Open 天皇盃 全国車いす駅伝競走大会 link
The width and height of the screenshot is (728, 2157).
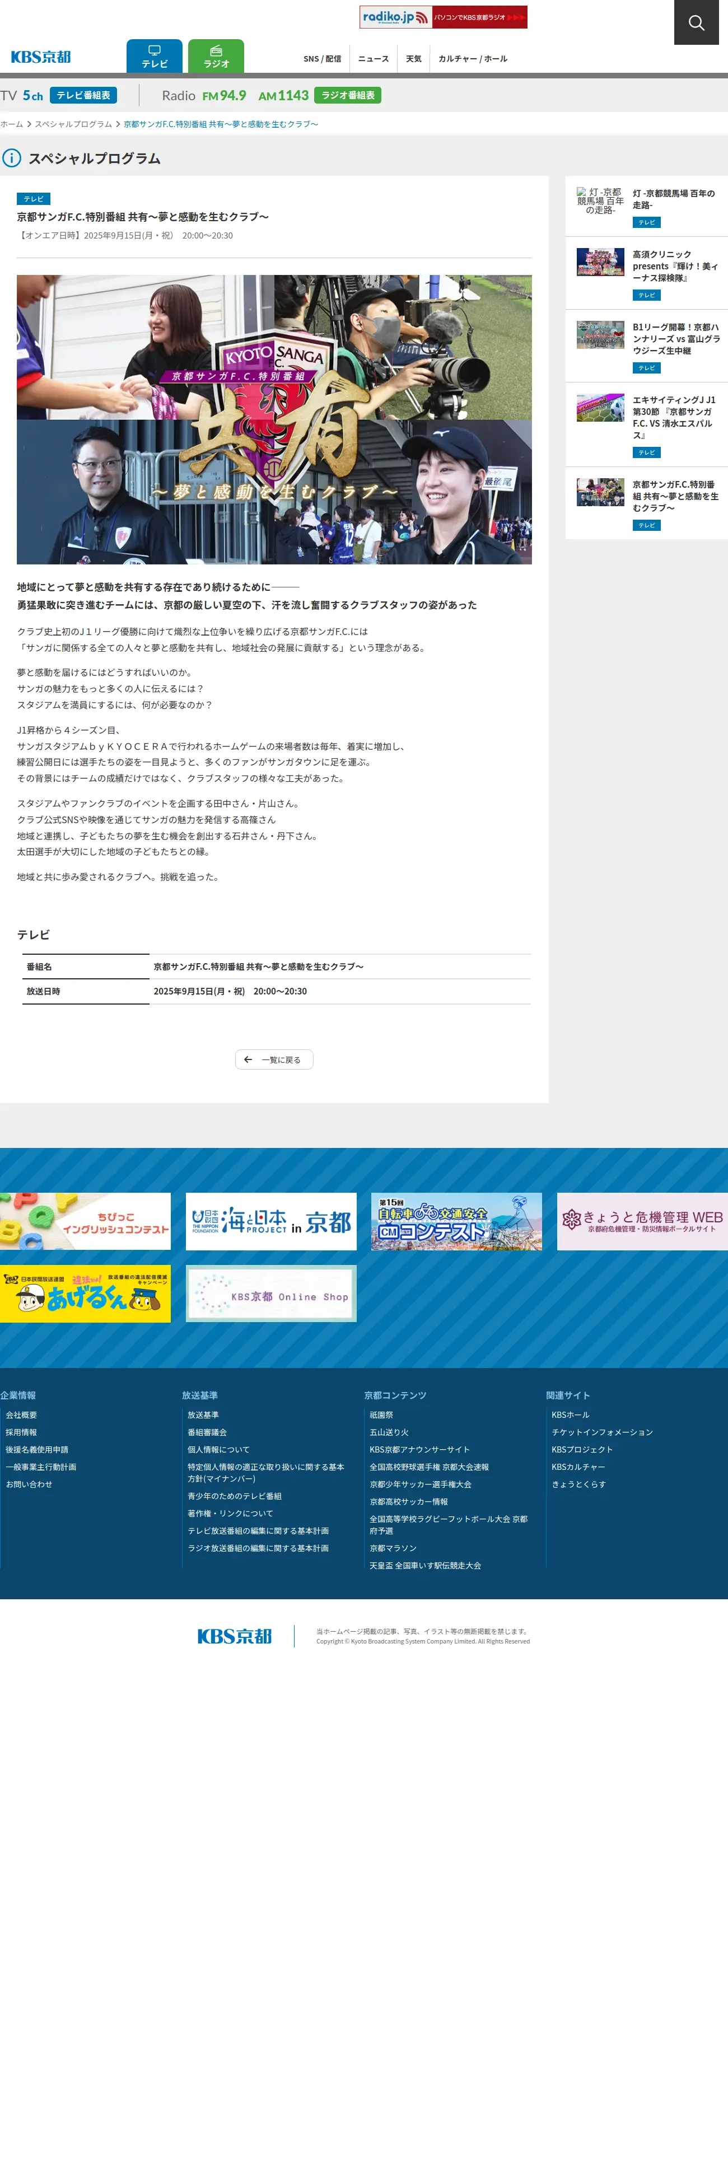click(426, 1565)
